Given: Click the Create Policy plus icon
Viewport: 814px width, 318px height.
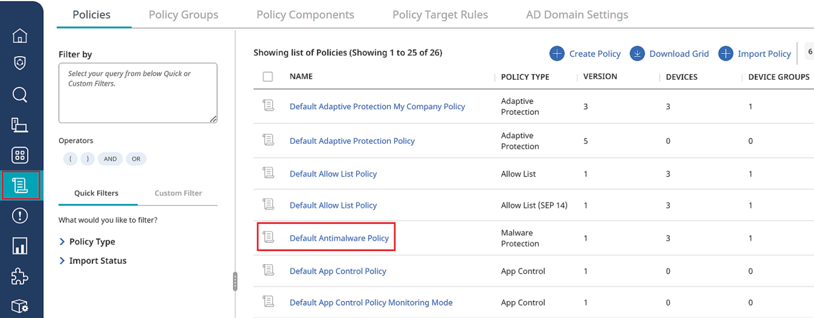Looking at the screenshot, I should click(557, 54).
